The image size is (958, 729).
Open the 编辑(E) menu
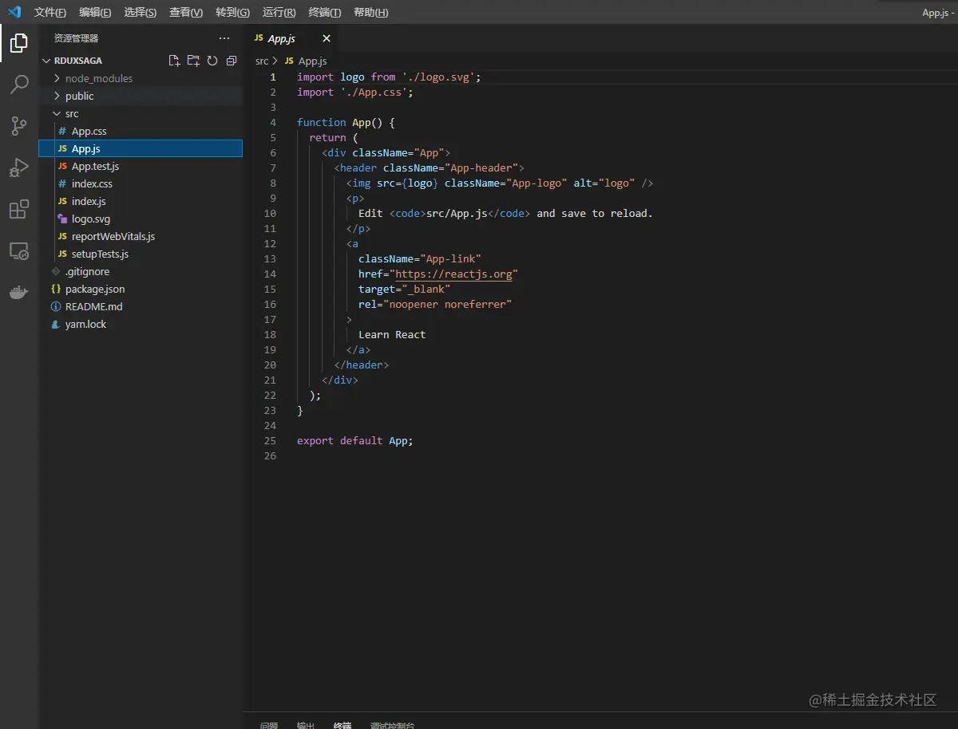coord(96,12)
